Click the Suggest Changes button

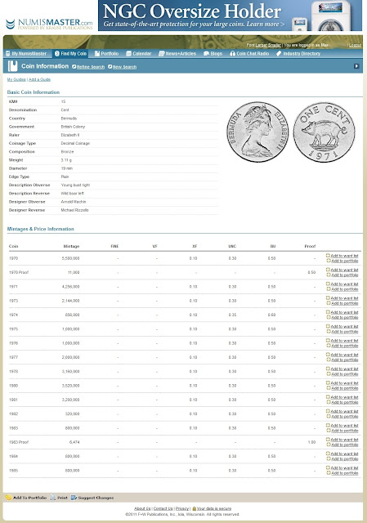(92, 498)
